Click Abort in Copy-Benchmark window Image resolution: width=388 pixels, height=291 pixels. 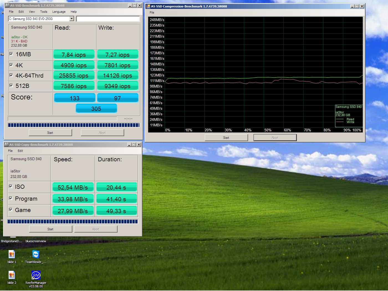(x=96, y=229)
